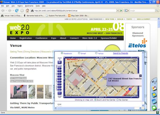The height and width of the screenshot is (115, 160).
Task: Open the Conference navigation tab
Action: coord(42,38)
